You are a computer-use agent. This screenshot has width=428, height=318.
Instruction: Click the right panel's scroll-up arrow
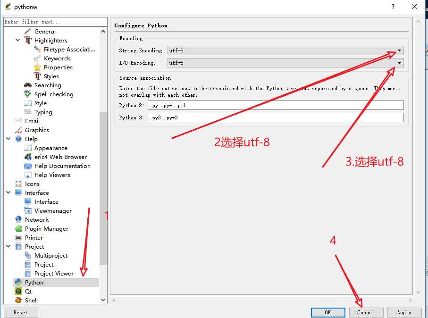point(418,21)
